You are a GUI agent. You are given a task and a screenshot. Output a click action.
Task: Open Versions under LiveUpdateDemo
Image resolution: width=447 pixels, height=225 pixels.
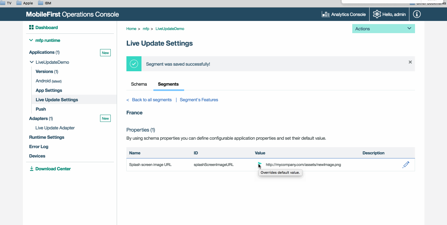tap(47, 72)
